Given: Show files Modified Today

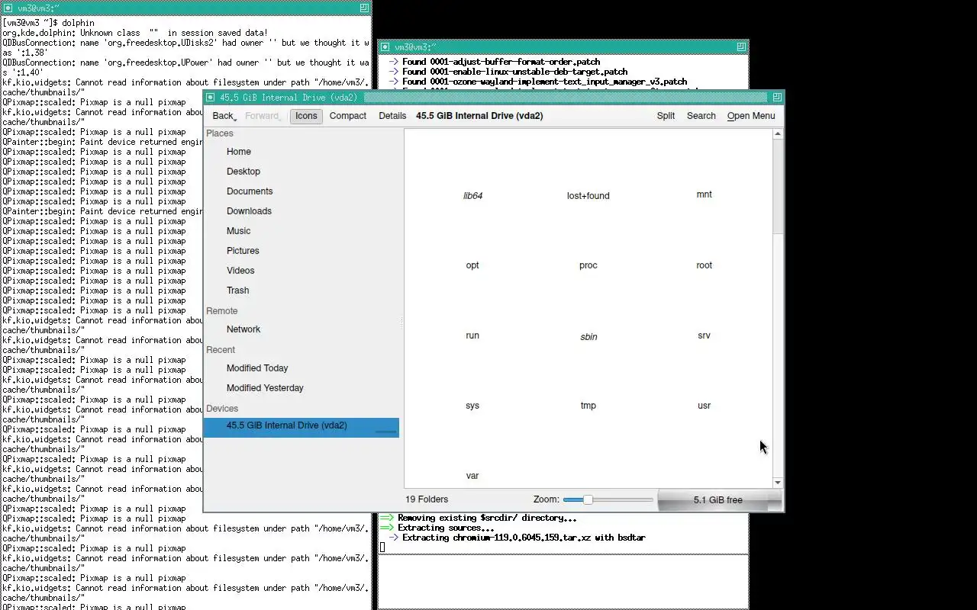Looking at the screenshot, I should tap(301, 368).
